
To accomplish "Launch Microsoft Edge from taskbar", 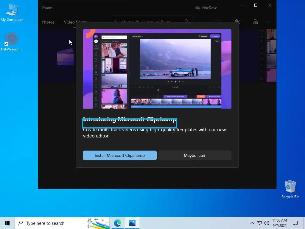I will [x=117, y=223].
